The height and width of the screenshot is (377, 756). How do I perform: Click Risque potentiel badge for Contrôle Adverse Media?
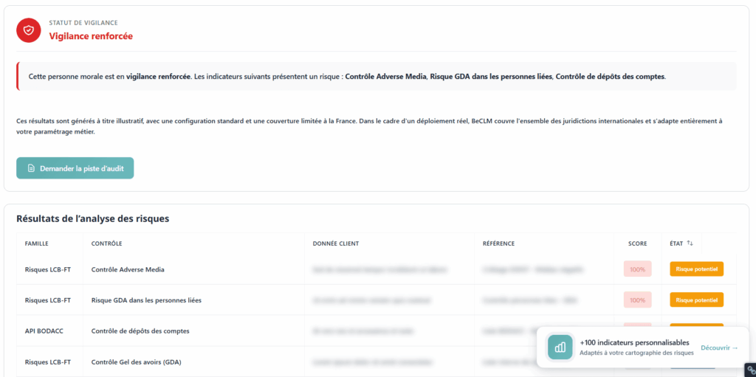[x=696, y=269]
